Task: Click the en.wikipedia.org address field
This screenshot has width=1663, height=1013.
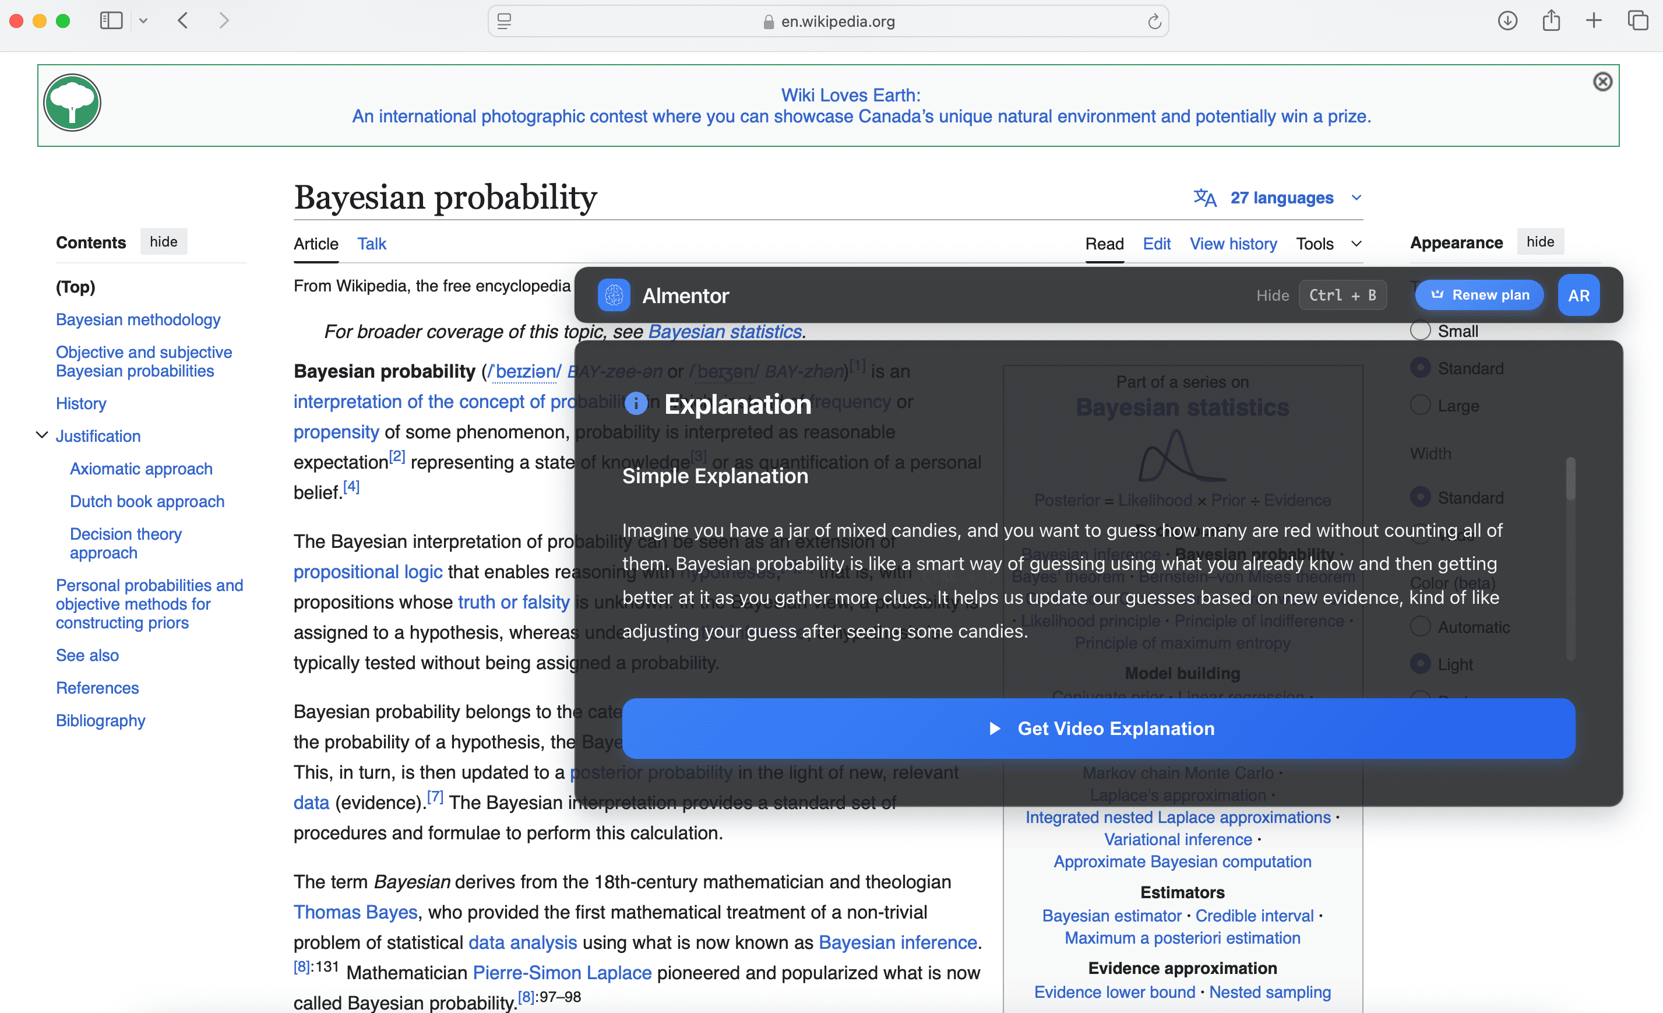Action: coord(829,21)
